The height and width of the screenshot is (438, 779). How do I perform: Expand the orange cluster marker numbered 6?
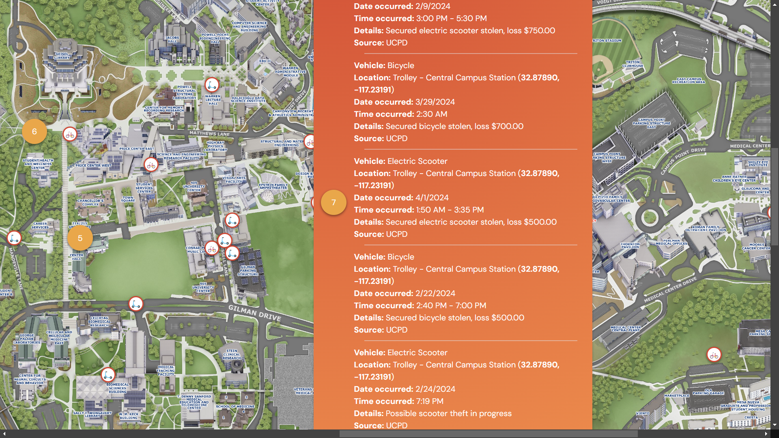point(34,131)
